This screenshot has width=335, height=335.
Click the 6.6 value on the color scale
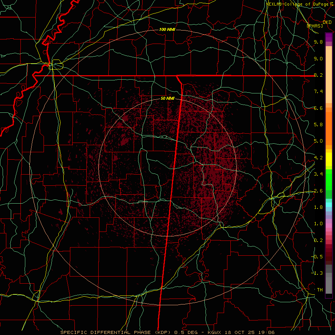318,108
